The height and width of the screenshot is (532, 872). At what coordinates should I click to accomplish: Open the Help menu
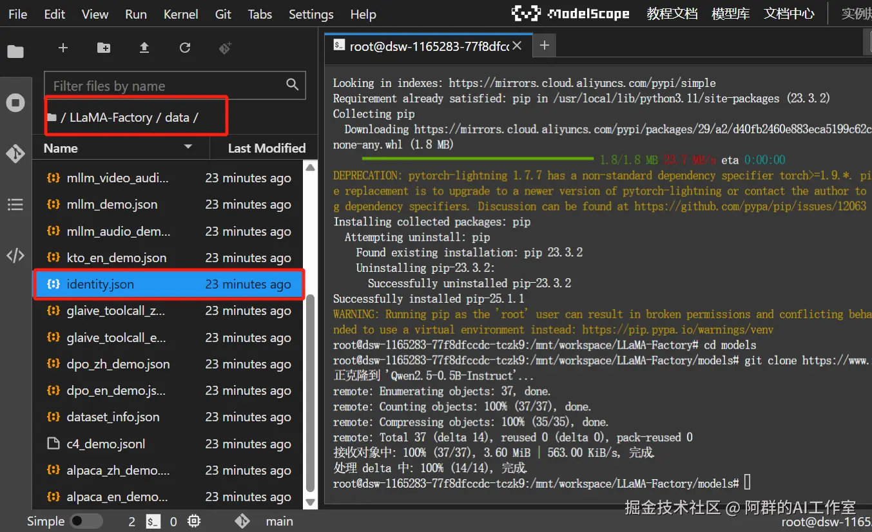[363, 14]
